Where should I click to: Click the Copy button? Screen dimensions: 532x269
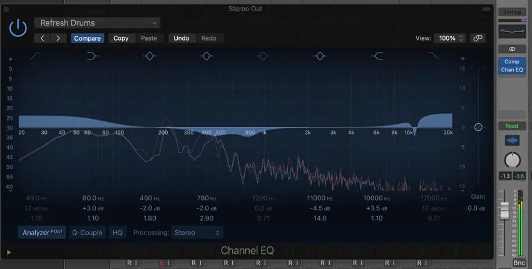tap(121, 38)
